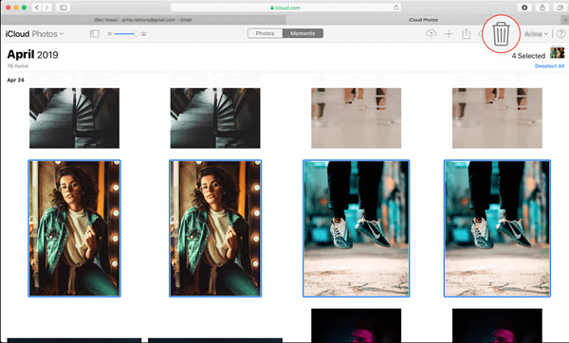This screenshot has height=343, width=569.
Task: Click the small thumbnails zoom-out icon
Action: click(110, 34)
